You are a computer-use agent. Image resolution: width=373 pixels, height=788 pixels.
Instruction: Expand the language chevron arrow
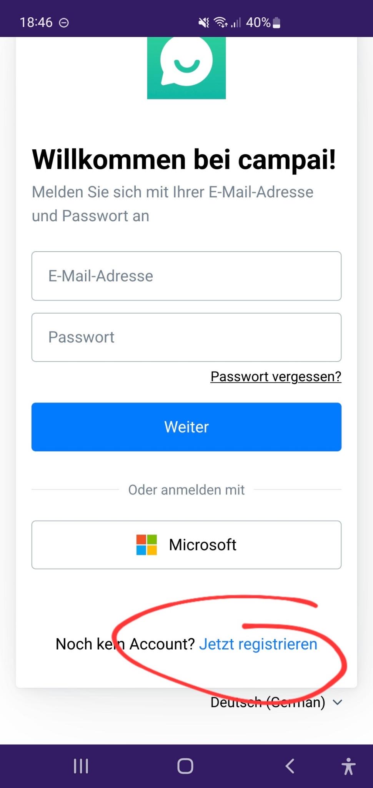(x=337, y=702)
